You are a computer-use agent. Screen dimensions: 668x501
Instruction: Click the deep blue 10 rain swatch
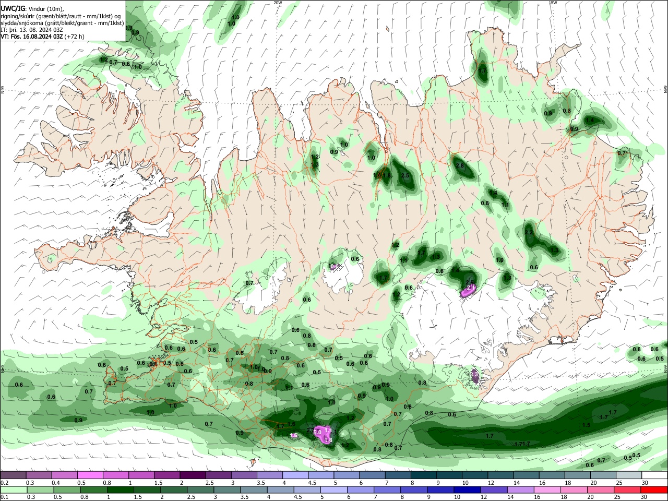(467, 490)
